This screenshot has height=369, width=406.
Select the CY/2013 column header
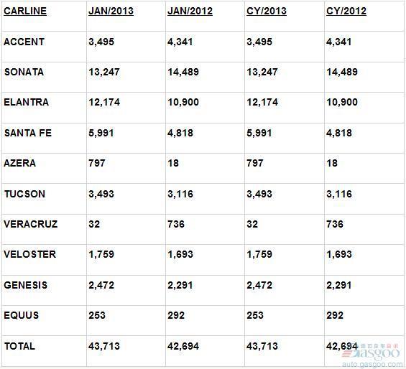coord(267,11)
